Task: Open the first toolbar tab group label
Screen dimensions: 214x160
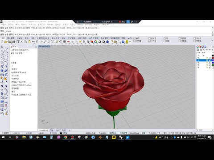Action: point(3,38)
